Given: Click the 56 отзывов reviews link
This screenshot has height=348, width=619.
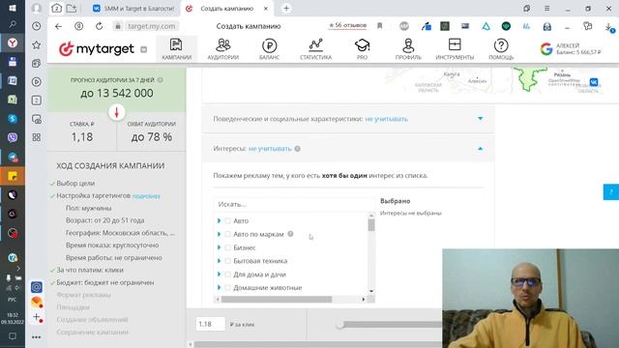Looking at the screenshot, I should (x=348, y=25).
